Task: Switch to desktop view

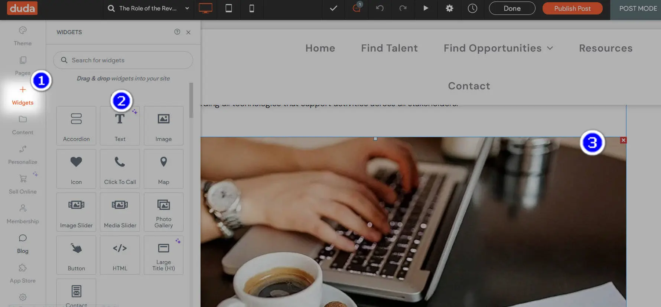Action: pyautogui.click(x=205, y=8)
